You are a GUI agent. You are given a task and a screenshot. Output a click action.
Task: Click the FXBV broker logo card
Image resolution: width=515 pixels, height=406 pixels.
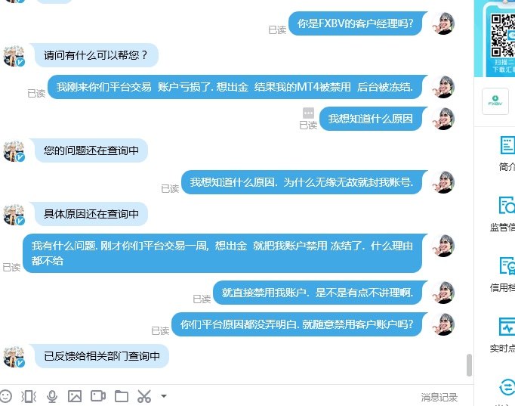tap(495, 101)
